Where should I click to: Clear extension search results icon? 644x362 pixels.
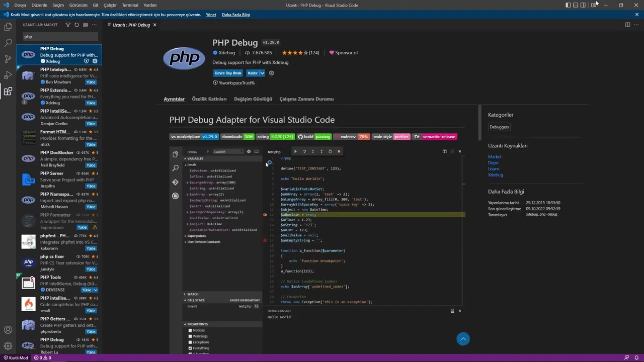pyautogui.click(x=86, y=25)
